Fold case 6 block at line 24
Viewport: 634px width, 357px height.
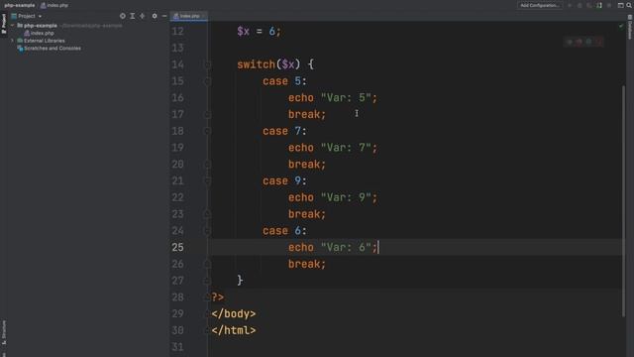pyautogui.click(x=207, y=231)
